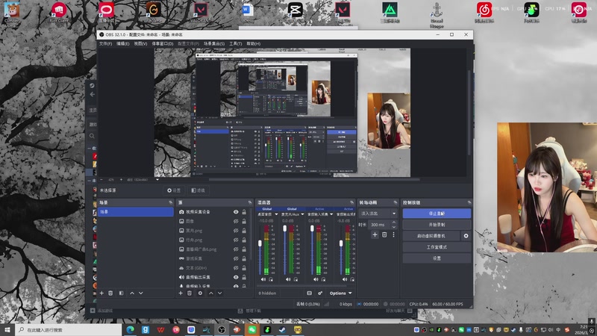Open virtual camera settings gear icon
This screenshot has height=336, width=597.
tap(466, 235)
